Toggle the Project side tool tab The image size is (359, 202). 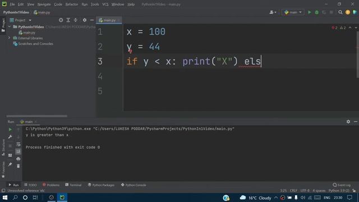click(x=3, y=25)
